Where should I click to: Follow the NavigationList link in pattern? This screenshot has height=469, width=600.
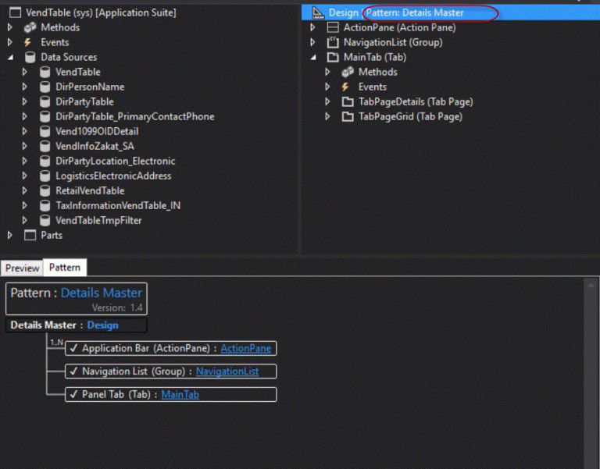pos(227,371)
